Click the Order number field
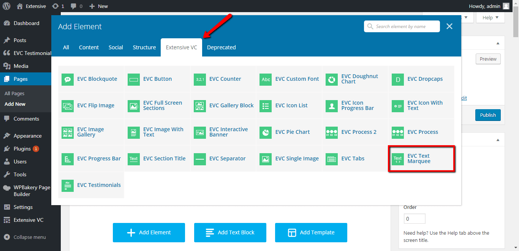 coord(414,218)
